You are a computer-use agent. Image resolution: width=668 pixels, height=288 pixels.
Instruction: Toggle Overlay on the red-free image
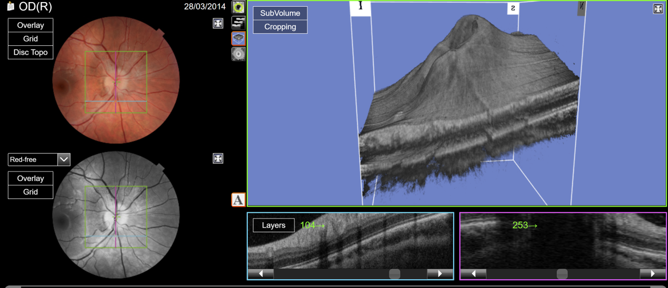pyautogui.click(x=30, y=178)
